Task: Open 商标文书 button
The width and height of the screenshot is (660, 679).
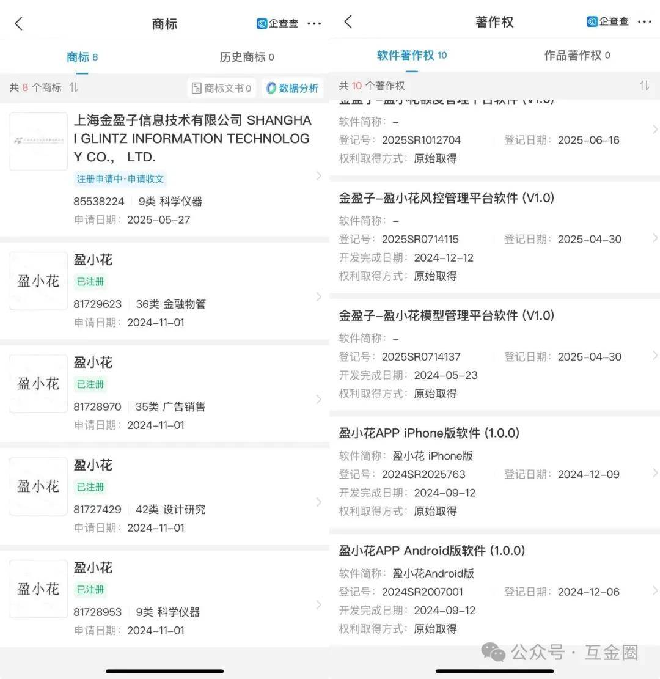Action: tap(221, 88)
